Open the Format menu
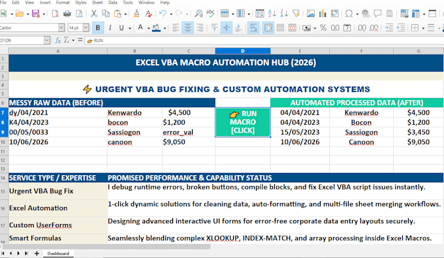This screenshot has height=258, width=444. coord(63,3)
